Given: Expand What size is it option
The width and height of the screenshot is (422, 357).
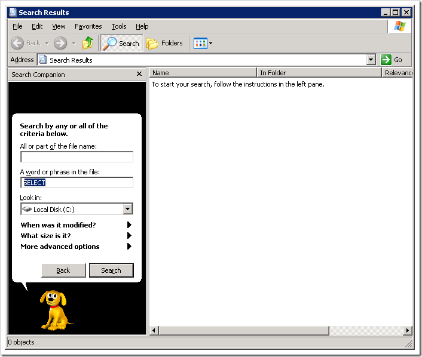Looking at the screenshot, I should point(76,236).
